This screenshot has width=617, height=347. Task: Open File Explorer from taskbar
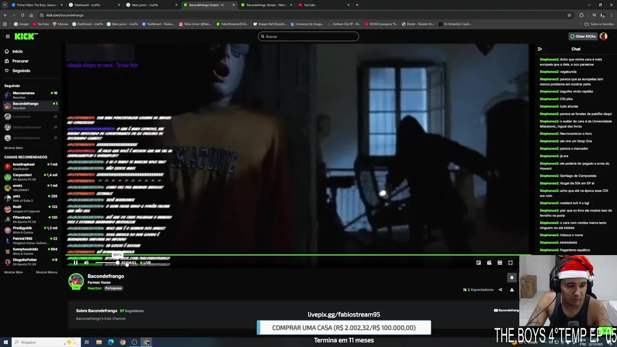(99, 342)
